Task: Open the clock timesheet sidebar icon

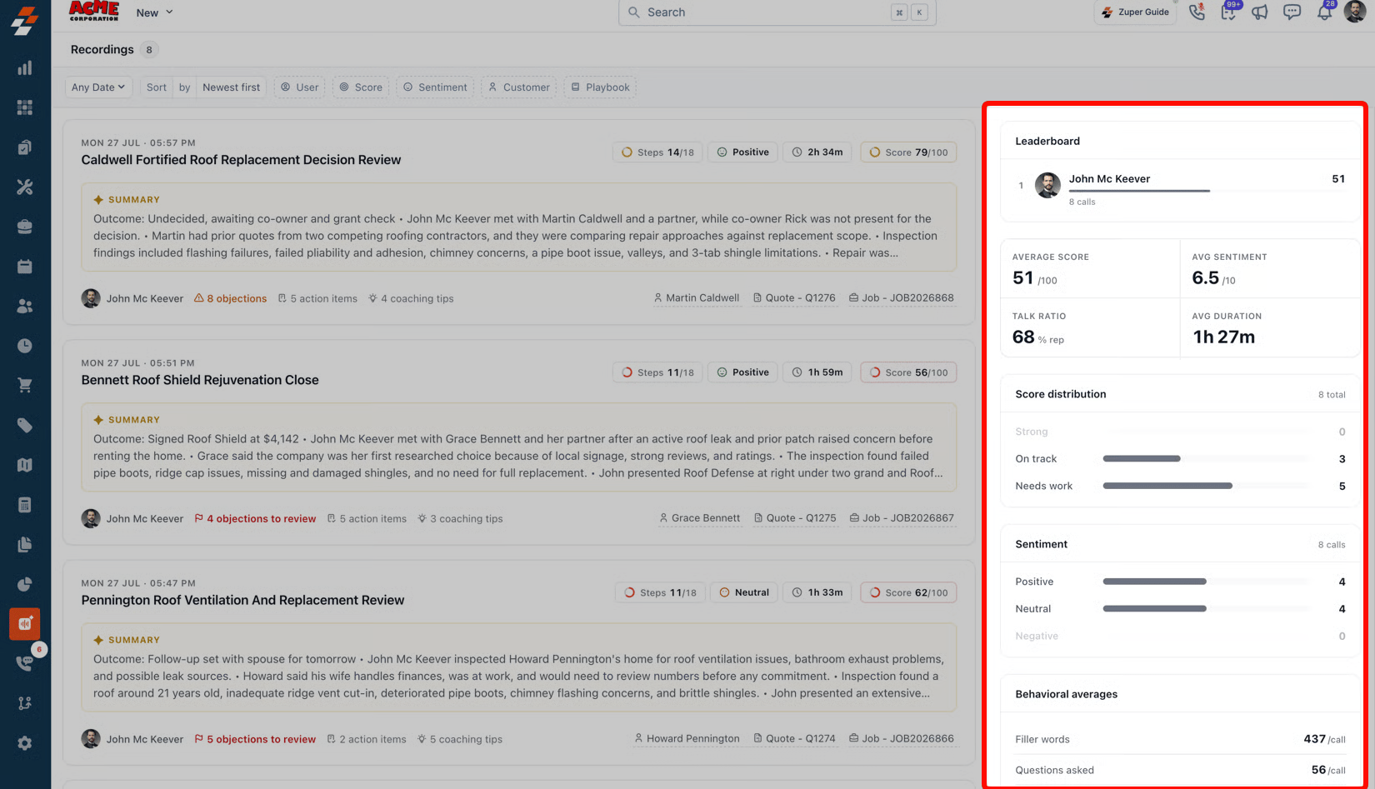Action: coord(25,346)
